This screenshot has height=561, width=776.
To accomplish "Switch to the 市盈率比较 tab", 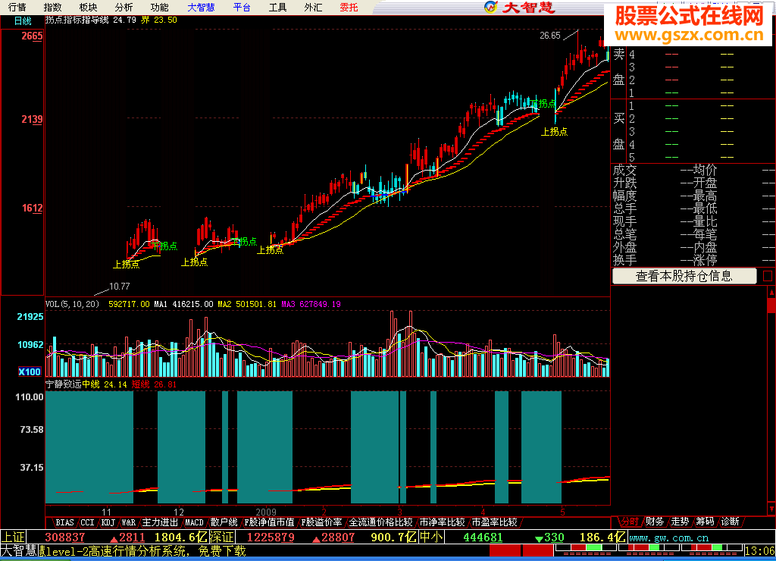I will click(494, 522).
